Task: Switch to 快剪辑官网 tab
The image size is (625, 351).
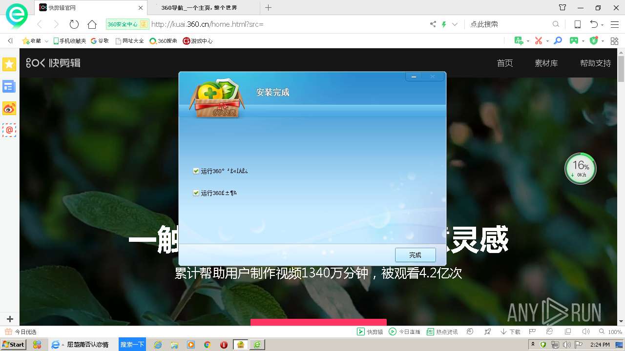Action: pyautogui.click(x=91, y=7)
